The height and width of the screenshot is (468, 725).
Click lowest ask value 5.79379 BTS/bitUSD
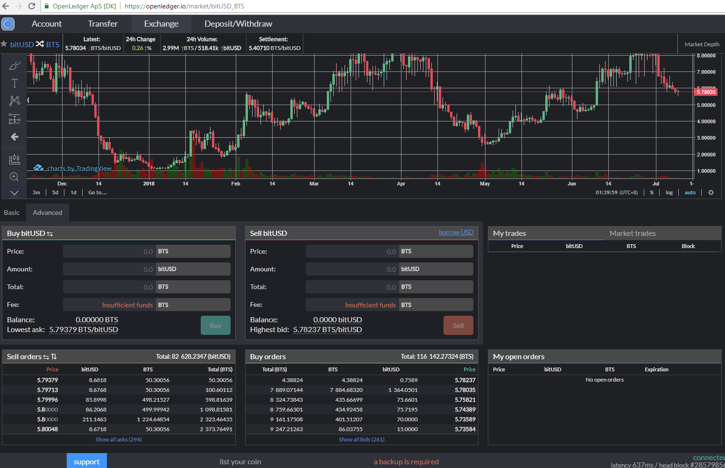(84, 330)
